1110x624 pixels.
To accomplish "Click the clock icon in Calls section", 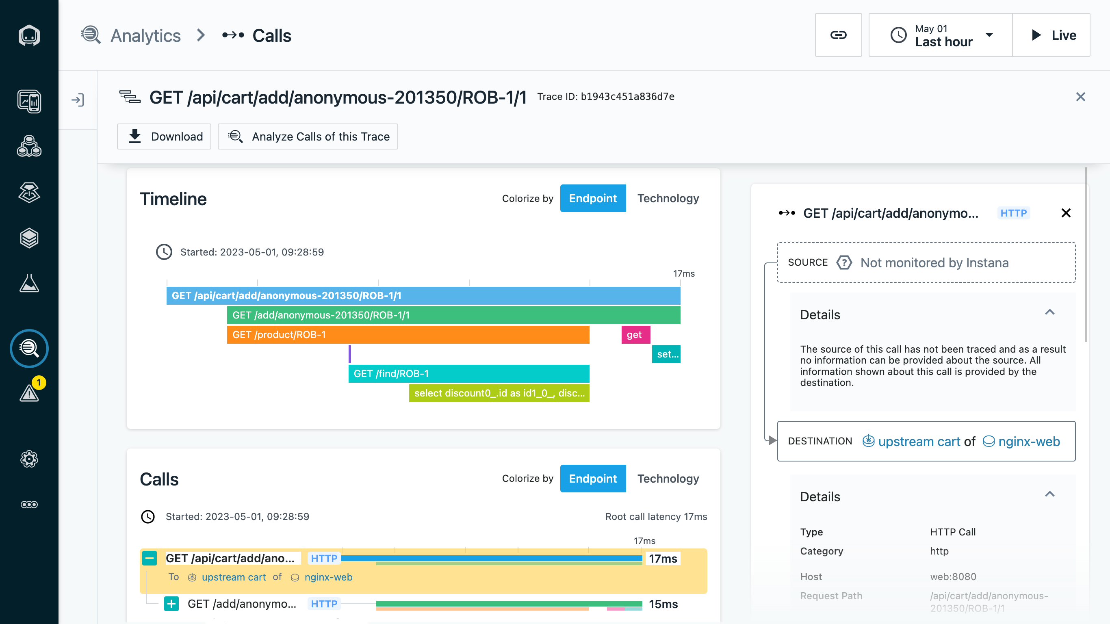I will [148, 517].
